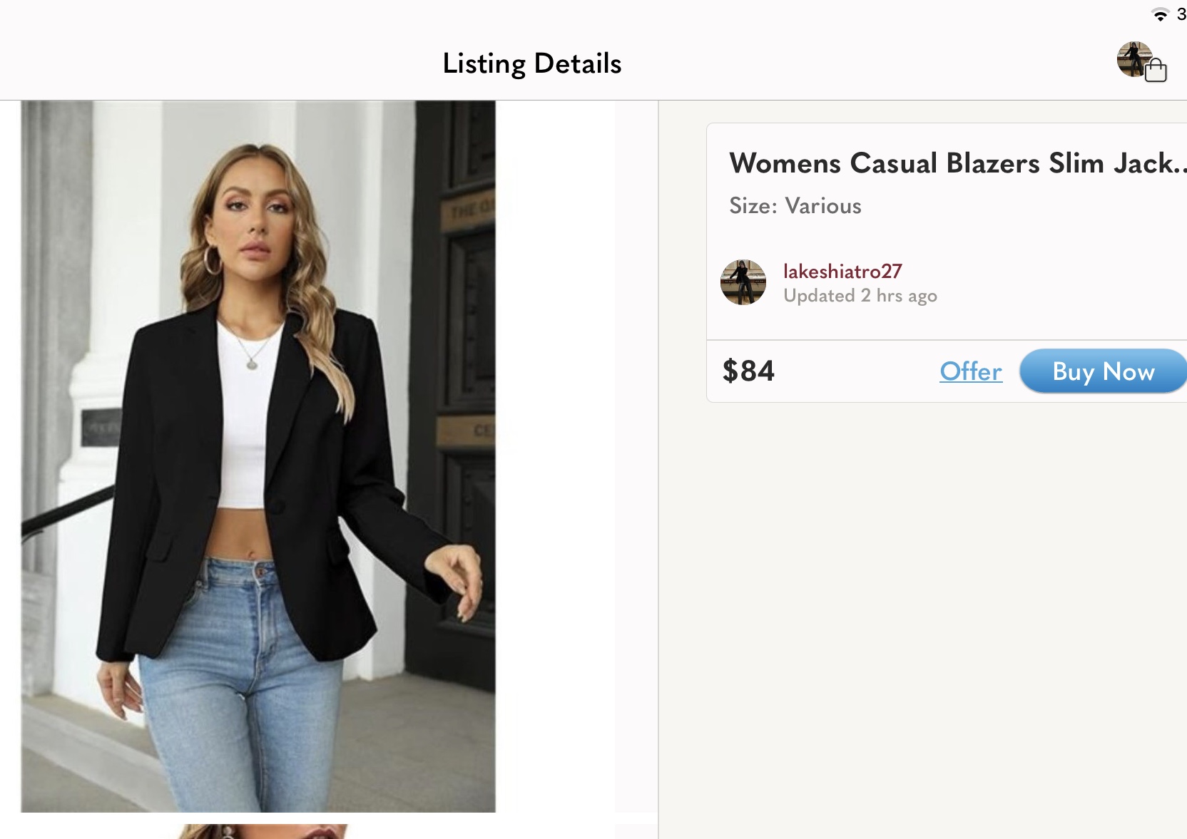1187x839 pixels.
Task: Open the shopping bag icon
Action: click(1156, 71)
